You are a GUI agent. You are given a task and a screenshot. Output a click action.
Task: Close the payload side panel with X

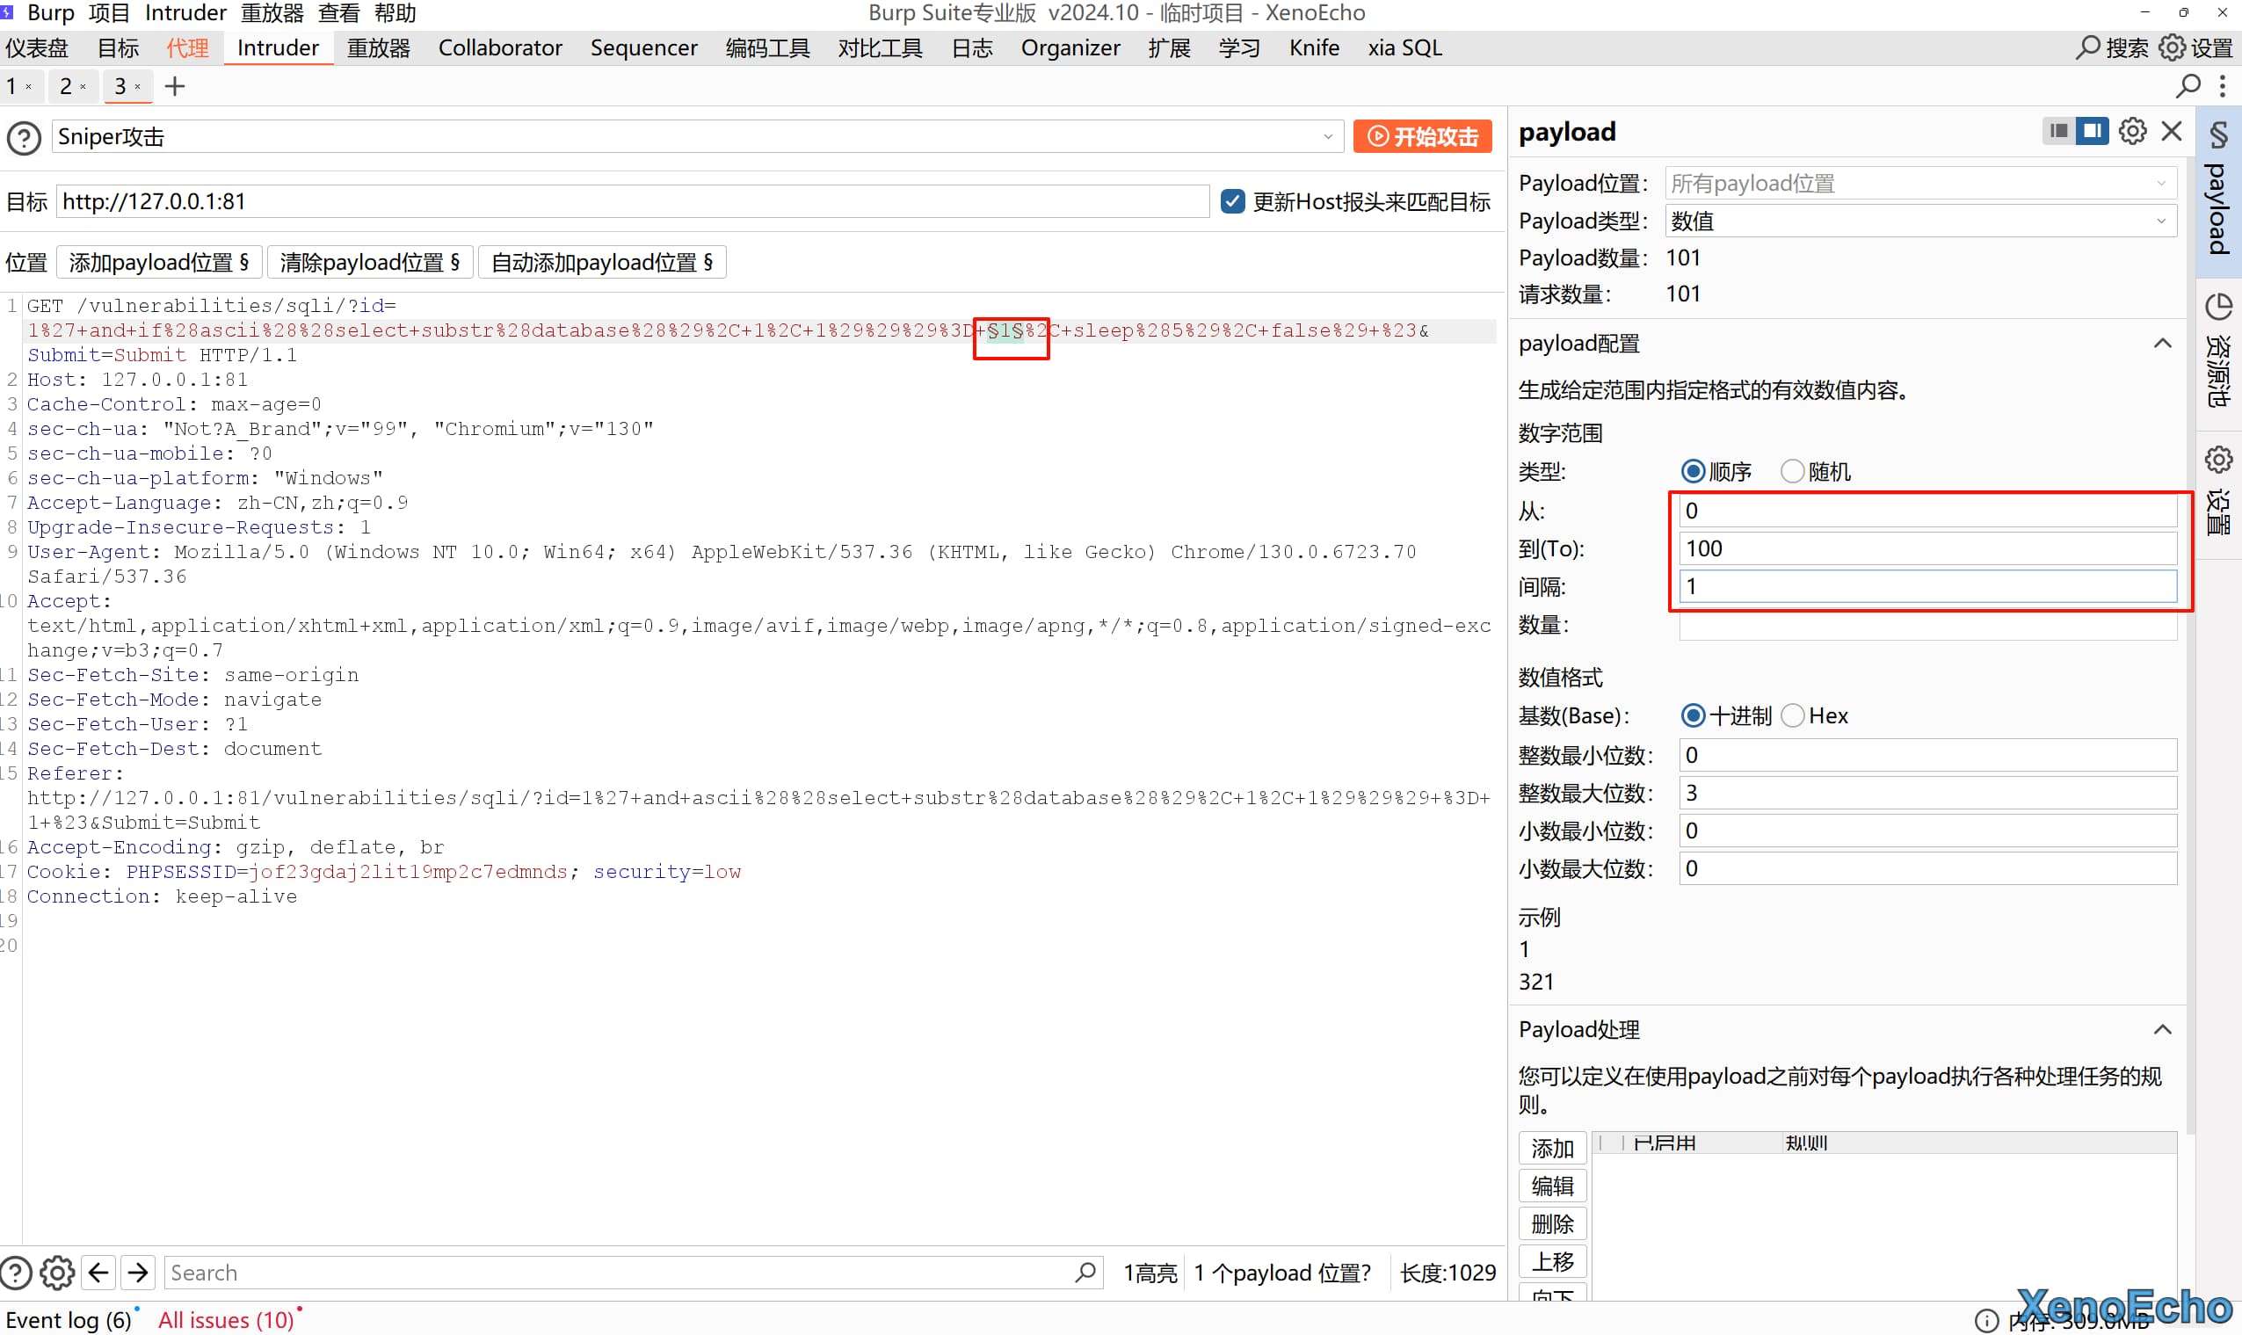[2172, 131]
